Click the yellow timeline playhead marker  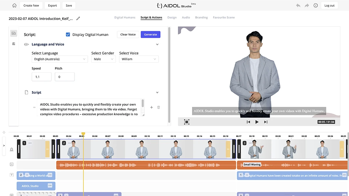click(x=83, y=134)
